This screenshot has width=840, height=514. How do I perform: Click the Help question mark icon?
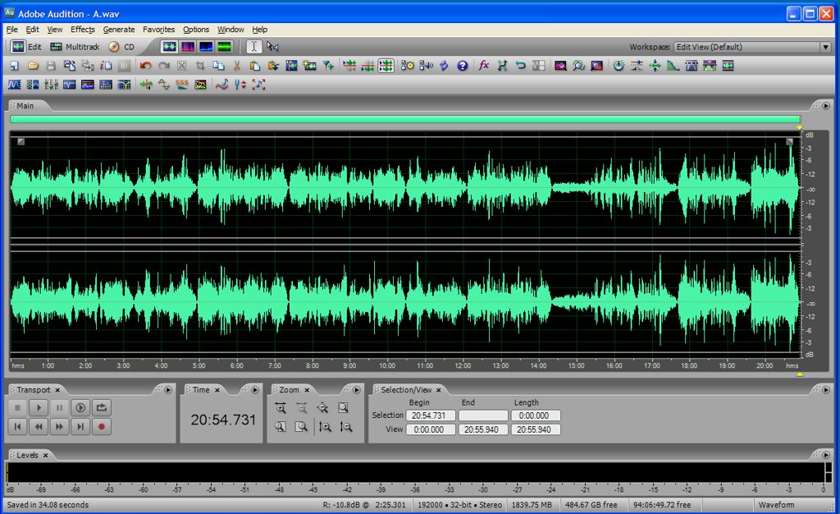click(x=463, y=66)
